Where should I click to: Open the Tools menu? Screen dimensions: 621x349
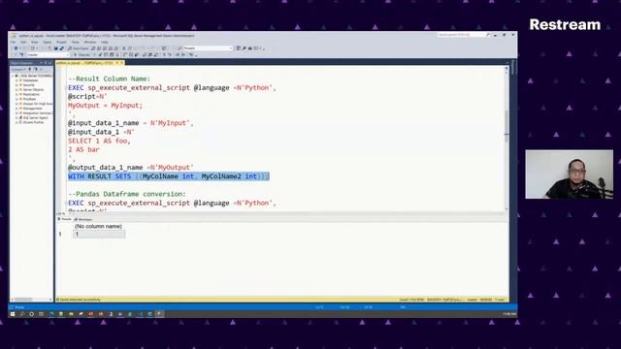[76, 42]
